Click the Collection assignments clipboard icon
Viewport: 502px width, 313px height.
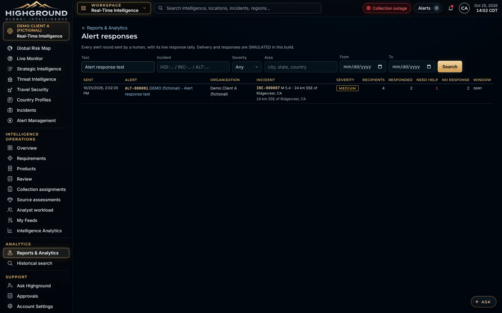[x=10, y=189]
